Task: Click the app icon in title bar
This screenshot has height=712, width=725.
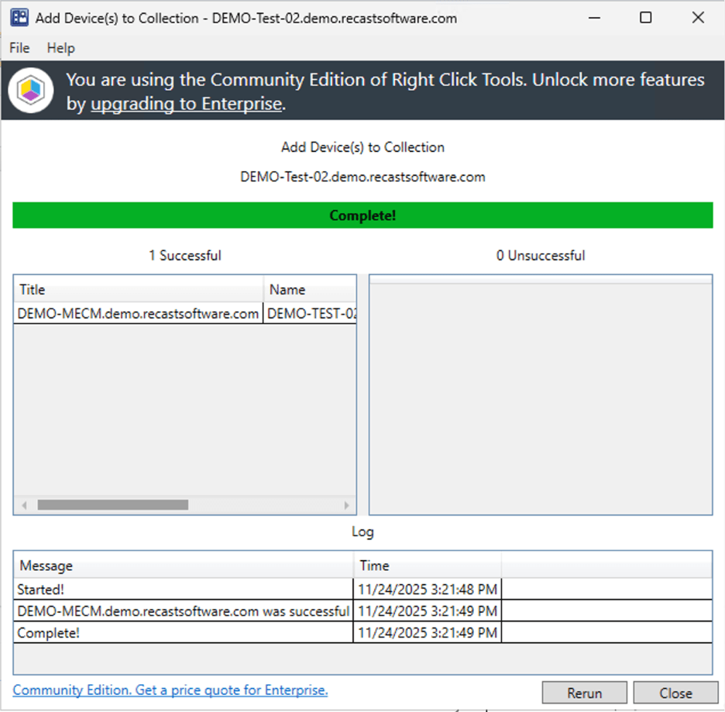Action: pyautogui.click(x=19, y=18)
